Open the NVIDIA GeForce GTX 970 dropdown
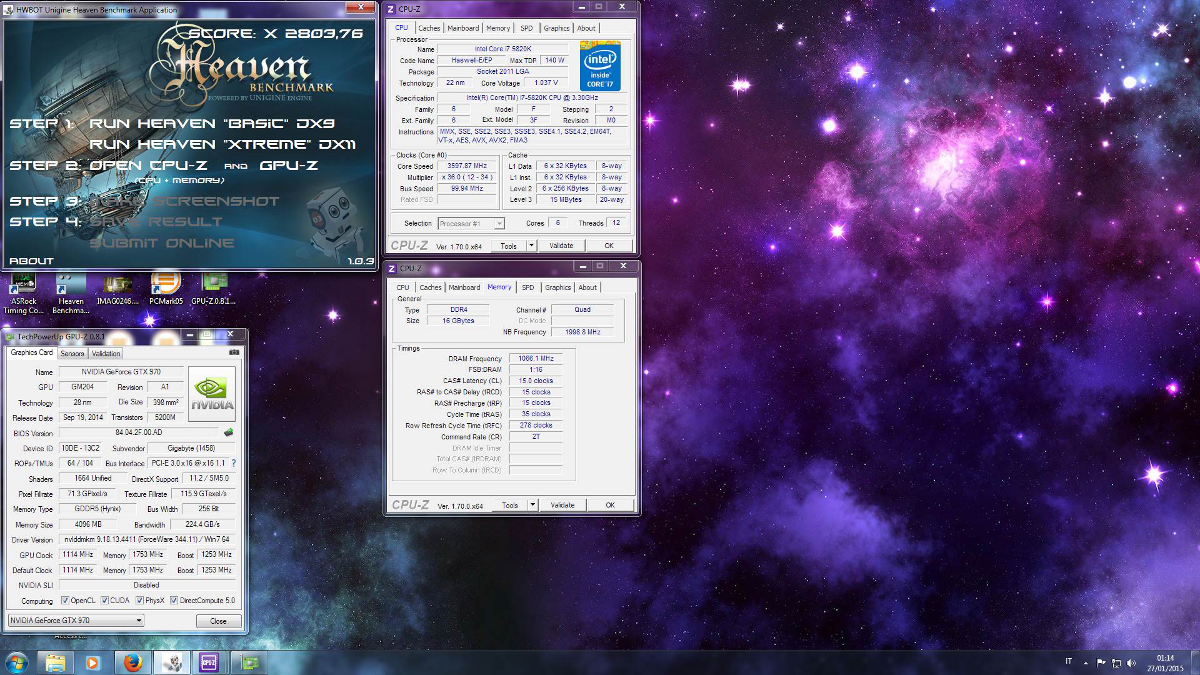The image size is (1200, 675). (76, 621)
